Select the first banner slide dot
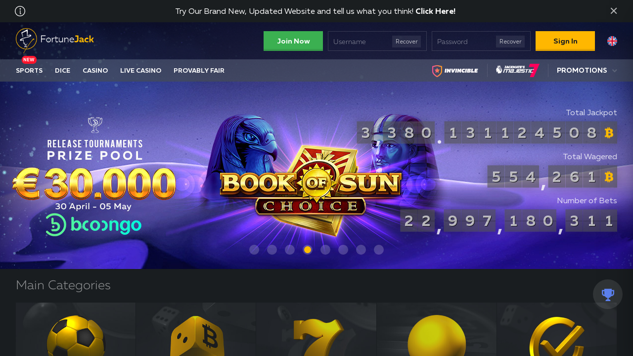This screenshot has height=356, width=633. point(254,250)
